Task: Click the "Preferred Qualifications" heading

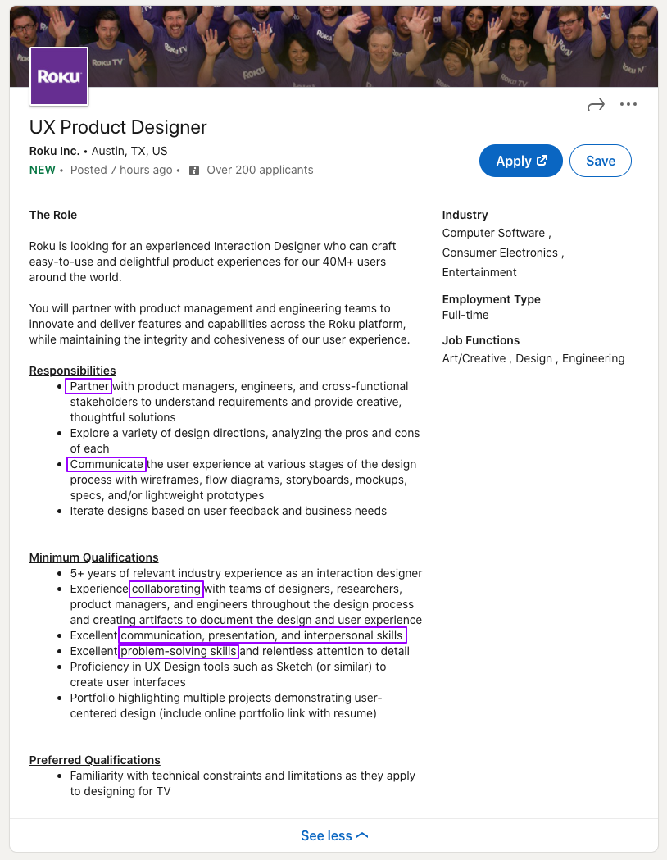Action: click(94, 760)
